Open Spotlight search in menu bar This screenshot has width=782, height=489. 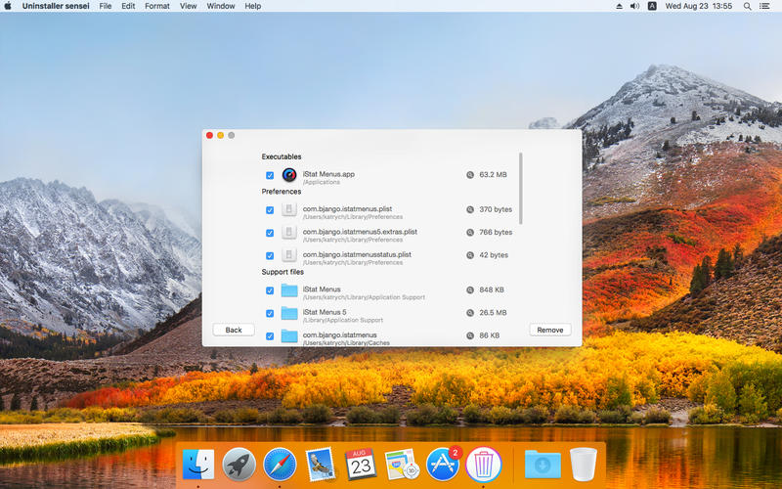tap(747, 6)
